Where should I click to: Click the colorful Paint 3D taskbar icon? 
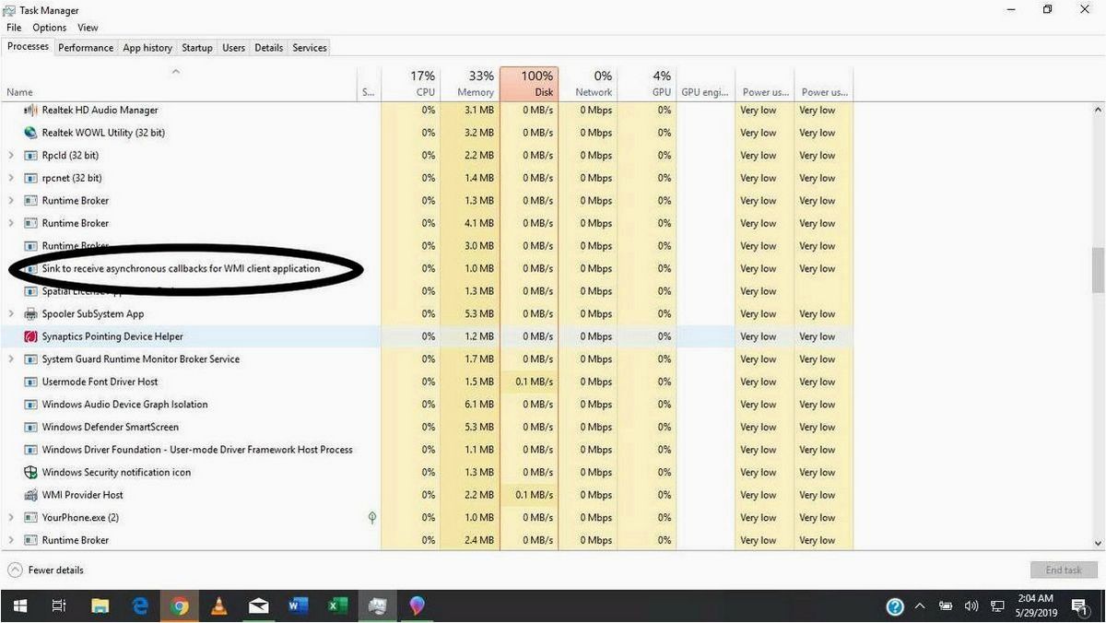tap(418, 605)
